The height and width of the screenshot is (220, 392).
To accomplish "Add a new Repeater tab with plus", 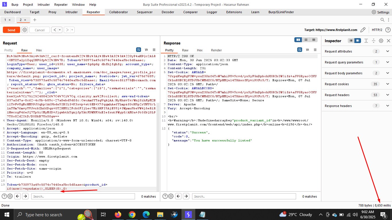I will [35, 20].
